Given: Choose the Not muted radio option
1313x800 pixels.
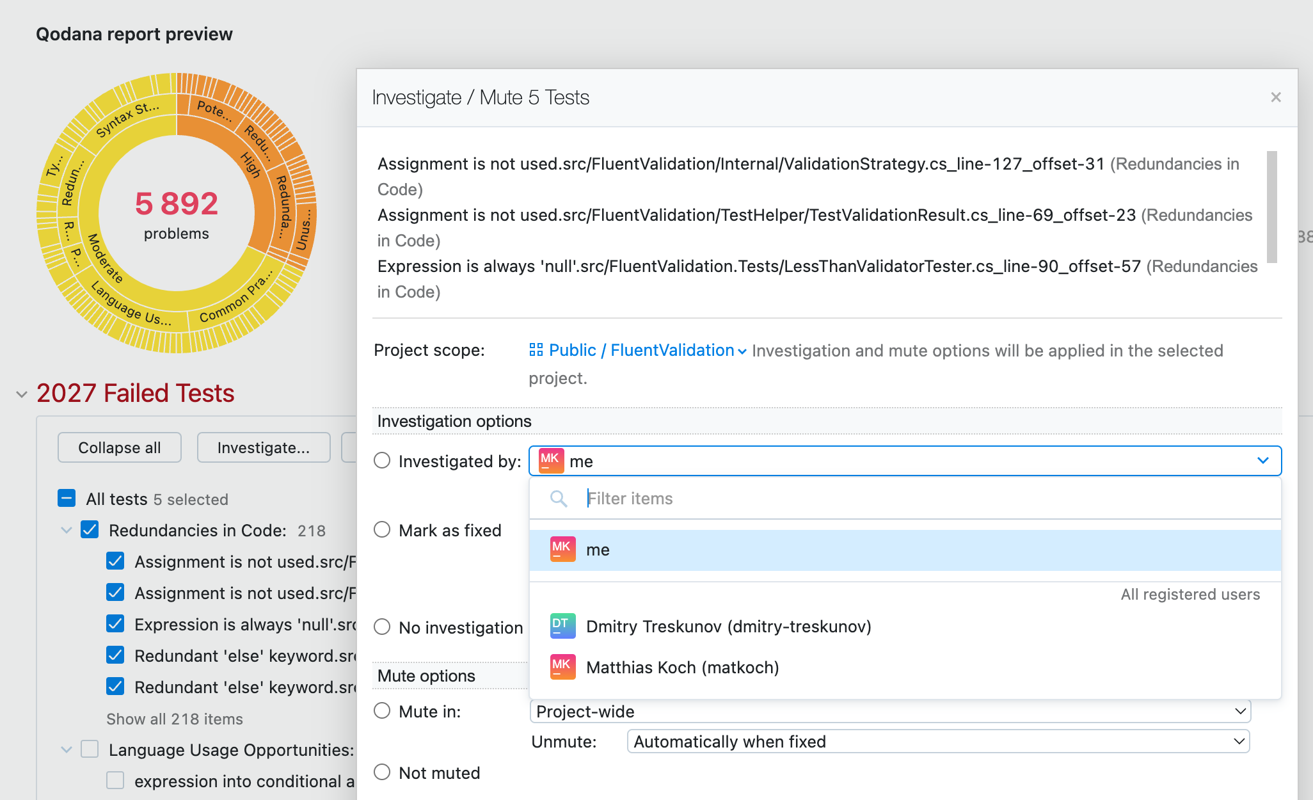Looking at the screenshot, I should coord(382,772).
